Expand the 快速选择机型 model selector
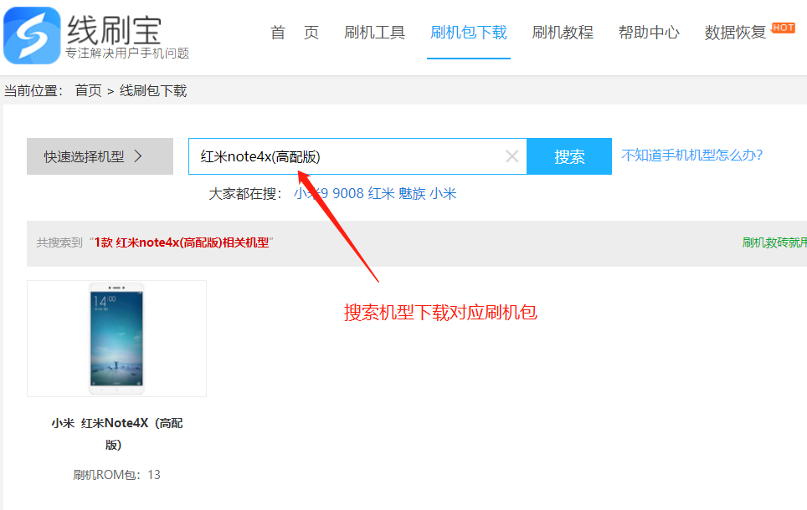This screenshot has width=807, height=510. (100, 156)
